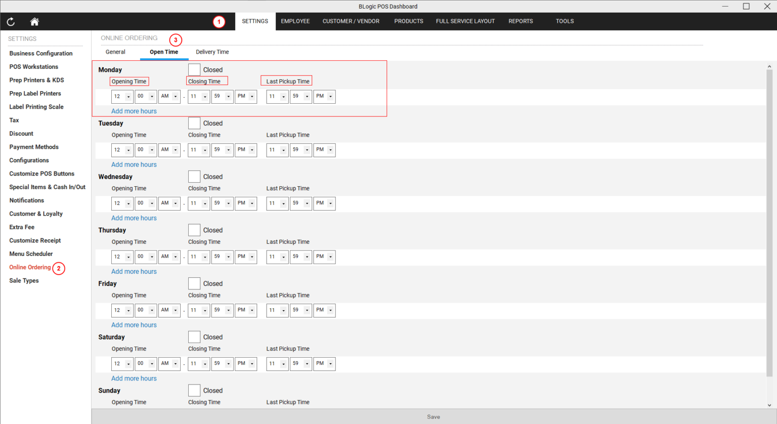Image resolution: width=777 pixels, height=424 pixels.
Task: Click the Save button
Action: [x=434, y=417]
